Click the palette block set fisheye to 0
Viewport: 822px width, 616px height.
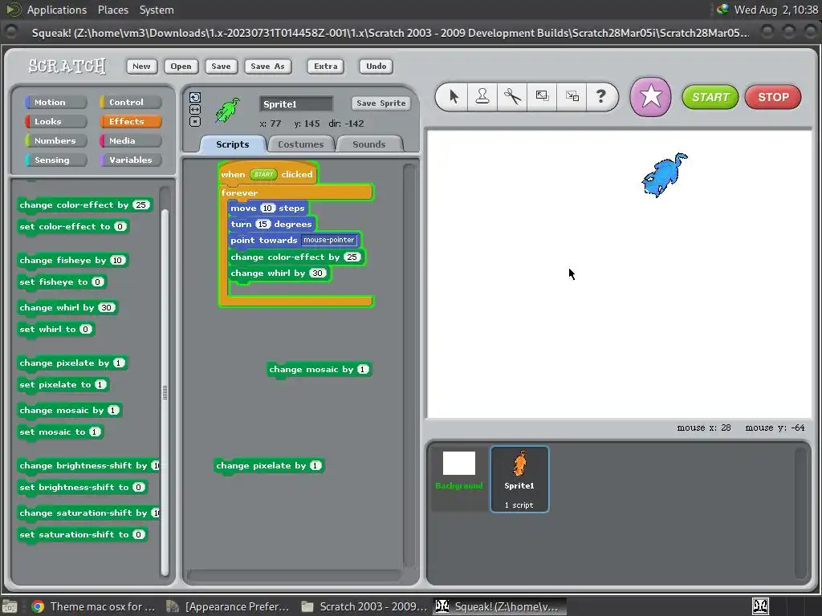tap(62, 282)
